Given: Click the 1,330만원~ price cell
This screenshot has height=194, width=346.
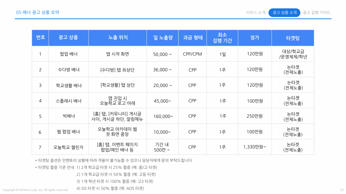Looking at the screenshot, I should (x=255, y=147).
